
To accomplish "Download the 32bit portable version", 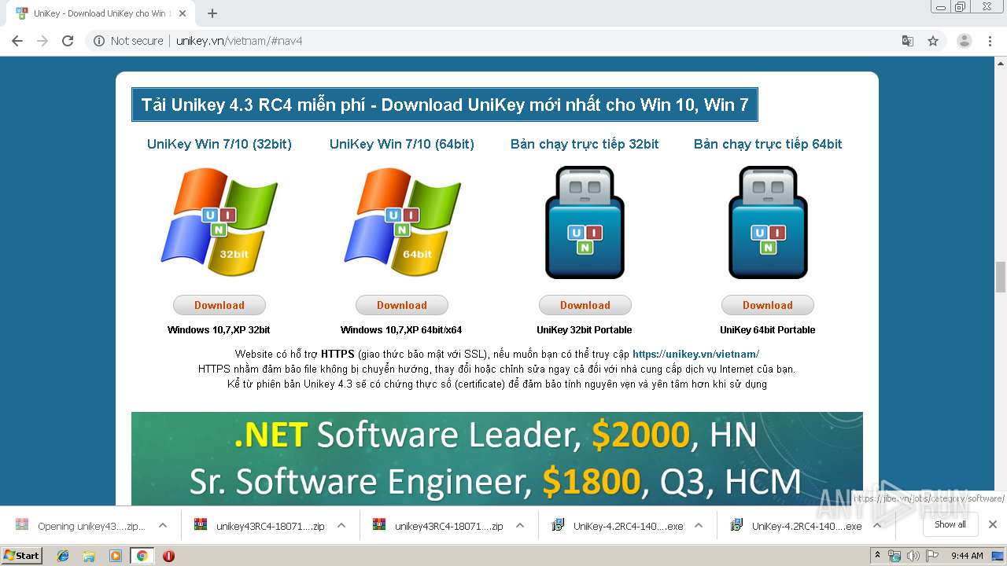I will click(x=585, y=305).
